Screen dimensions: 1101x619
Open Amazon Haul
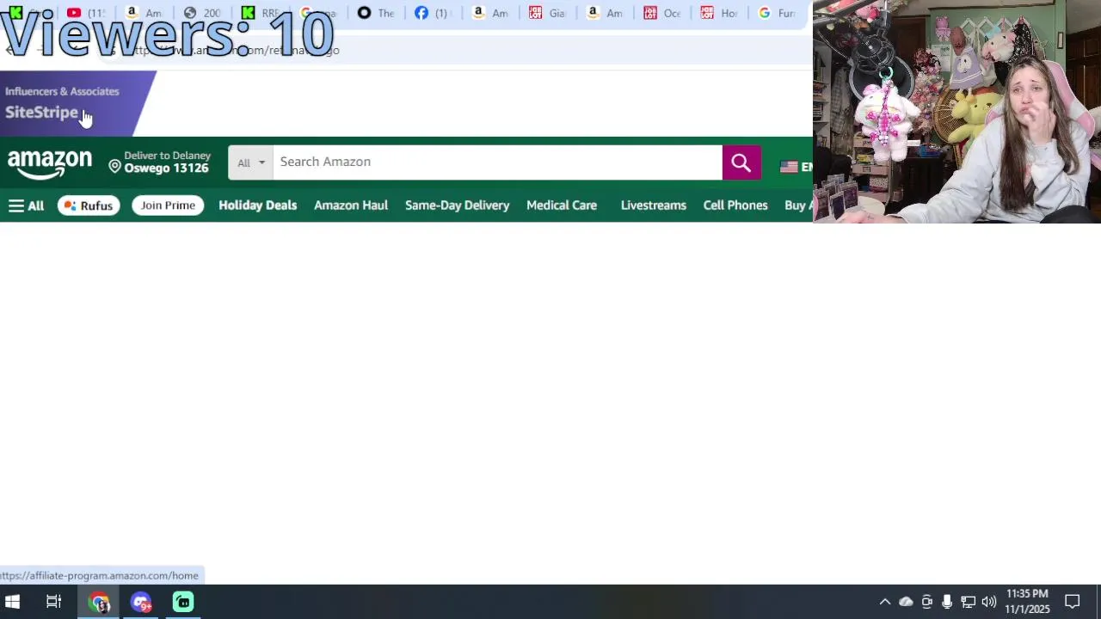coord(351,205)
